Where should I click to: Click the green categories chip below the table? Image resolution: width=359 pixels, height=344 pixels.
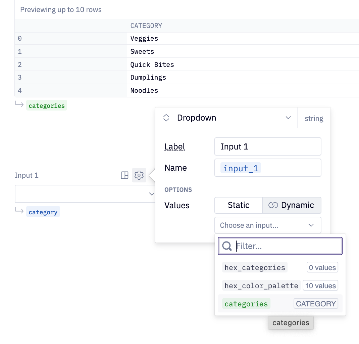(x=47, y=105)
